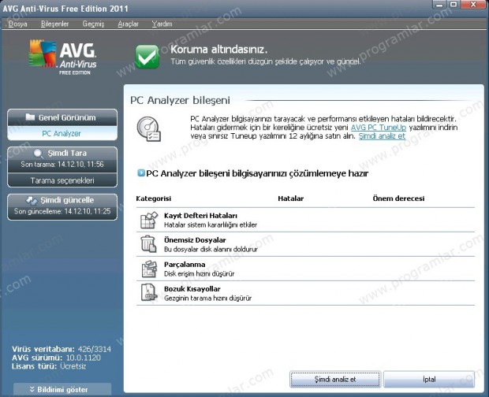Click the magnifier icon in Şimdi Tara
Image resolution: width=489 pixels, height=397 pixels.
pos(39,153)
